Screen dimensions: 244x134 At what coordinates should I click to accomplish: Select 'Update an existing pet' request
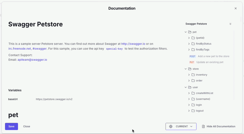coord(210,62)
